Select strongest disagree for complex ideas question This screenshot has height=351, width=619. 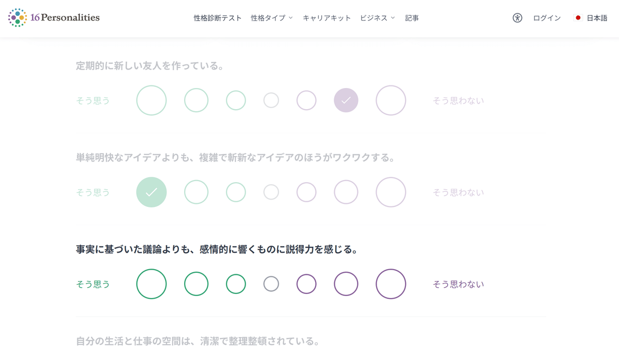click(390, 192)
